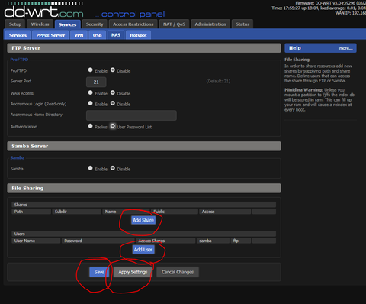
Task: Click the Add Share button
Action: tap(143, 220)
